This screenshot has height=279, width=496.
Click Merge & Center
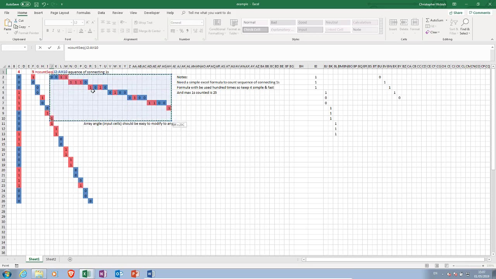pos(147,31)
